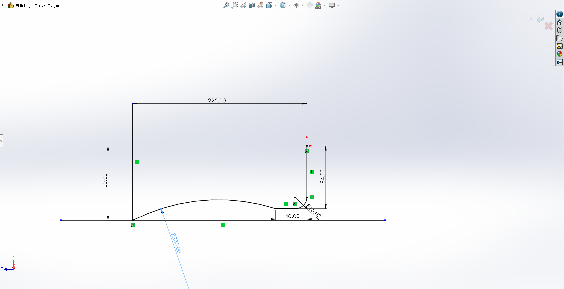Select the Zoom to Area tool
Image resolution: width=564 pixels, height=289 pixels.
(x=235, y=5)
